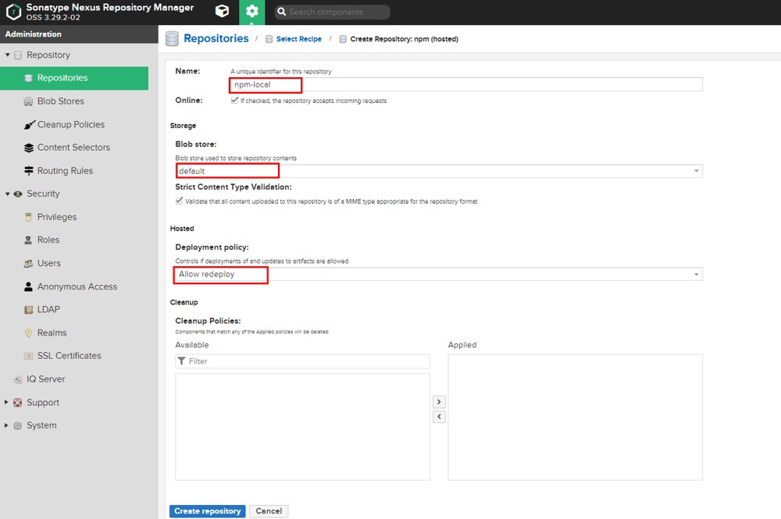
Task: Click the Select Recipe breadcrumb icon
Action: tap(269, 39)
